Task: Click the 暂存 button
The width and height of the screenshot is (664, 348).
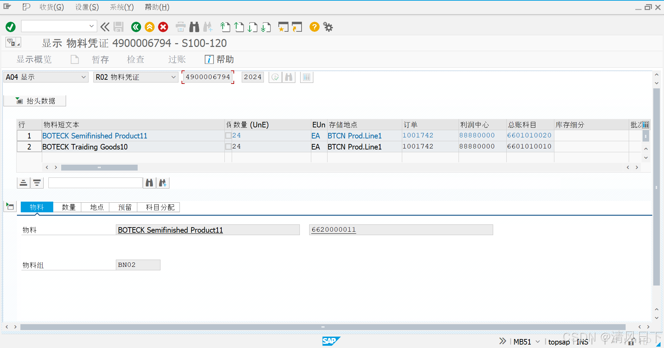Action: [x=100, y=59]
